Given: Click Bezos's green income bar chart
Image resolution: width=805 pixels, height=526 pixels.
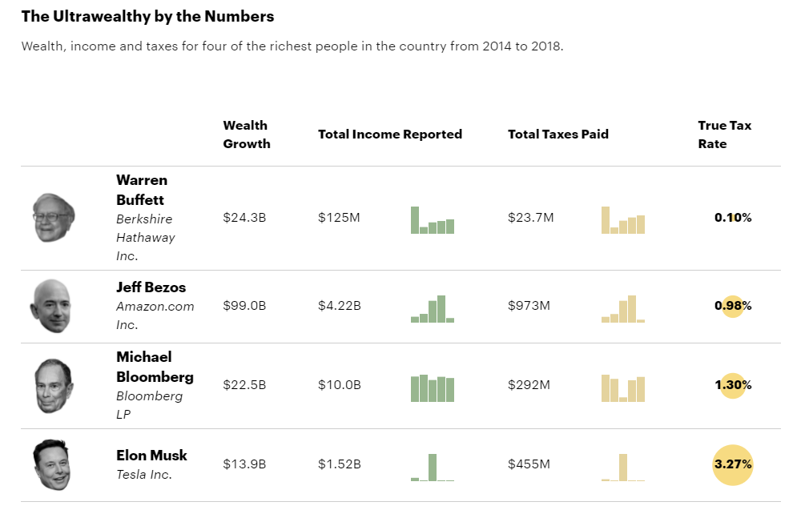Looking at the screenshot, I should tap(433, 309).
